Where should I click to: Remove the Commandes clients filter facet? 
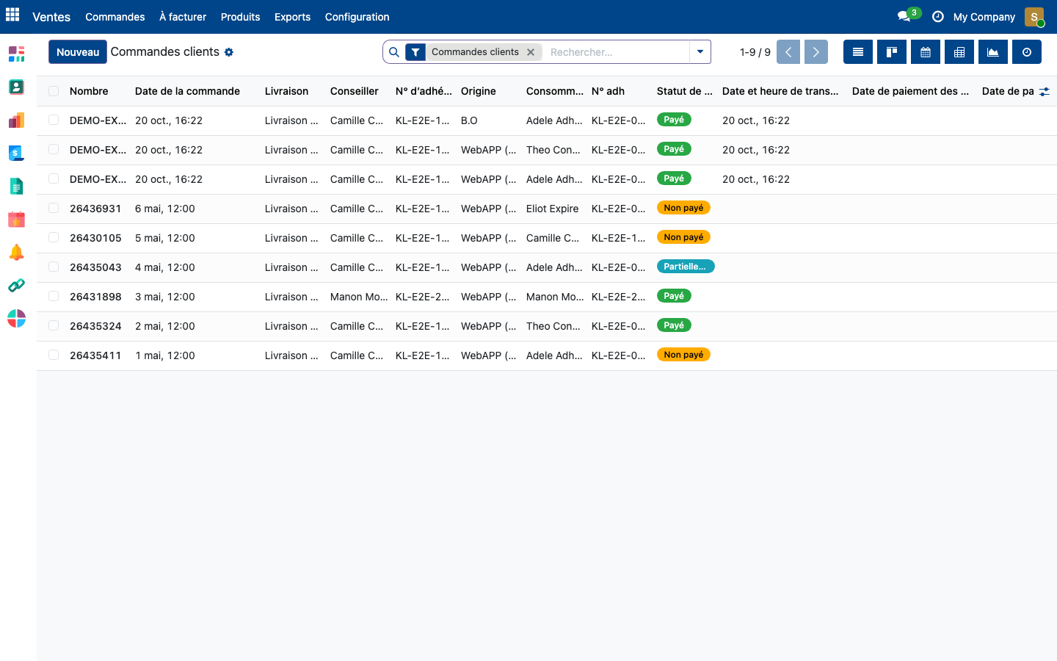(531, 52)
